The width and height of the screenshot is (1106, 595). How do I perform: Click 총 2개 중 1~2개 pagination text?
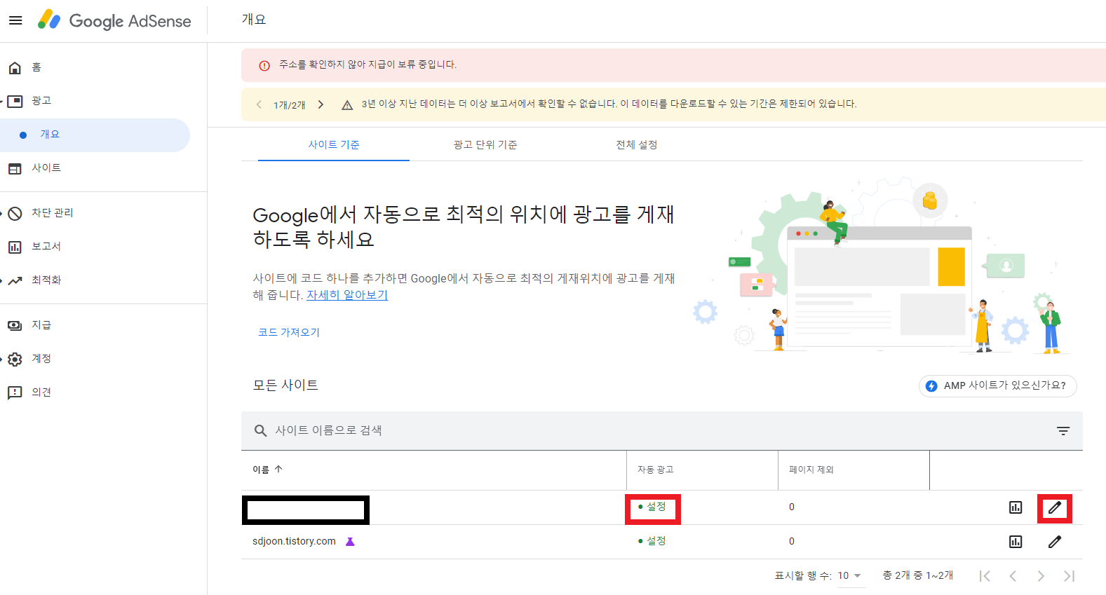pyautogui.click(x=918, y=575)
